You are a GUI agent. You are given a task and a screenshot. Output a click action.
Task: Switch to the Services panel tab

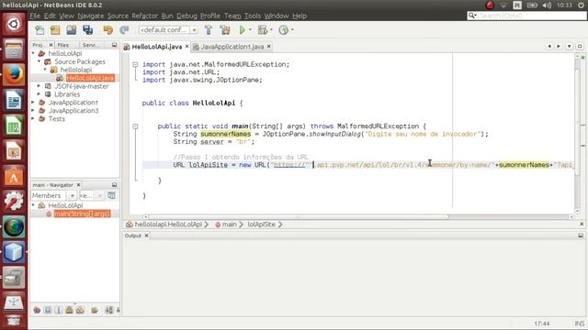point(89,45)
